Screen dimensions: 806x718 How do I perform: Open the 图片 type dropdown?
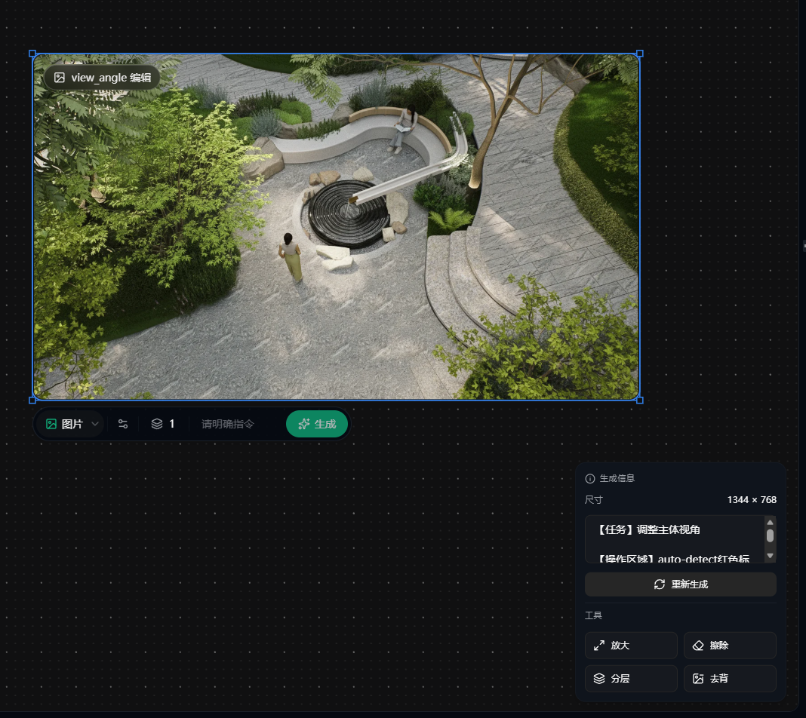(72, 424)
